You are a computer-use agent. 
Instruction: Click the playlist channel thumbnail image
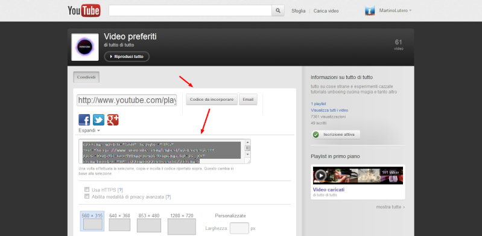pos(85,47)
